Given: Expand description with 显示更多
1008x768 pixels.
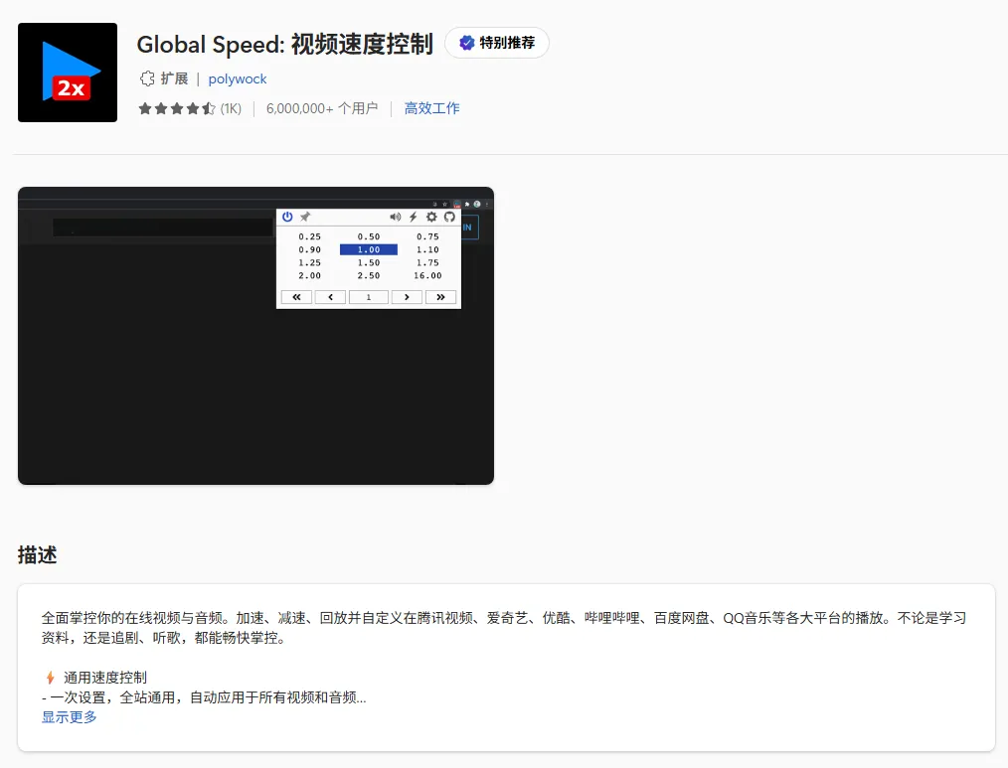Looking at the screenshot, I should [x=70, y=717].
